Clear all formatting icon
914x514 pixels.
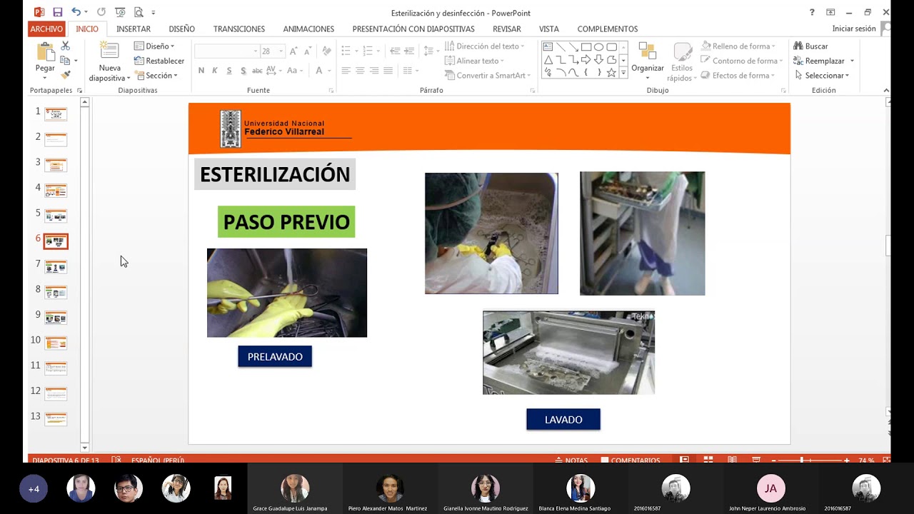pos(326,51)
